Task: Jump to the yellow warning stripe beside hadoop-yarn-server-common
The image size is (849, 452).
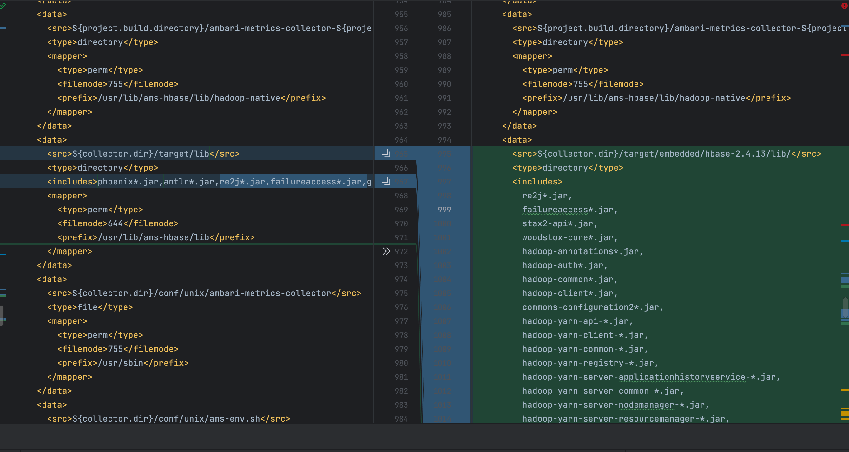Action: pyautogui.click(x=844, y=390)
